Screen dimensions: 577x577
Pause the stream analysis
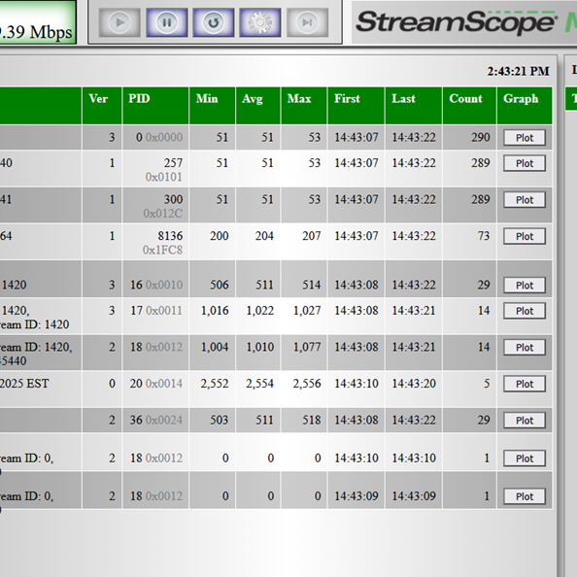coord(167,22)
